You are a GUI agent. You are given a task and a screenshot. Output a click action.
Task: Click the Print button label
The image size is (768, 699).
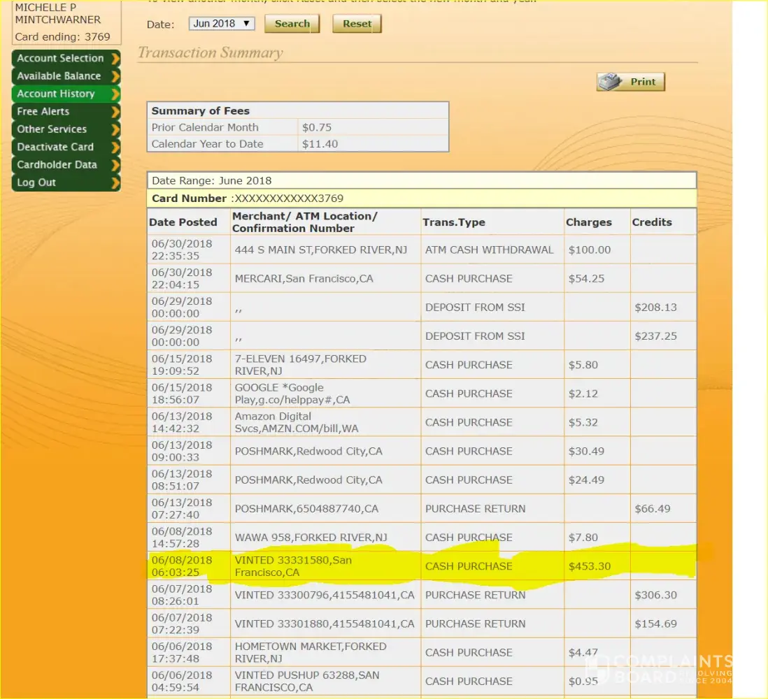coord(643,82)
